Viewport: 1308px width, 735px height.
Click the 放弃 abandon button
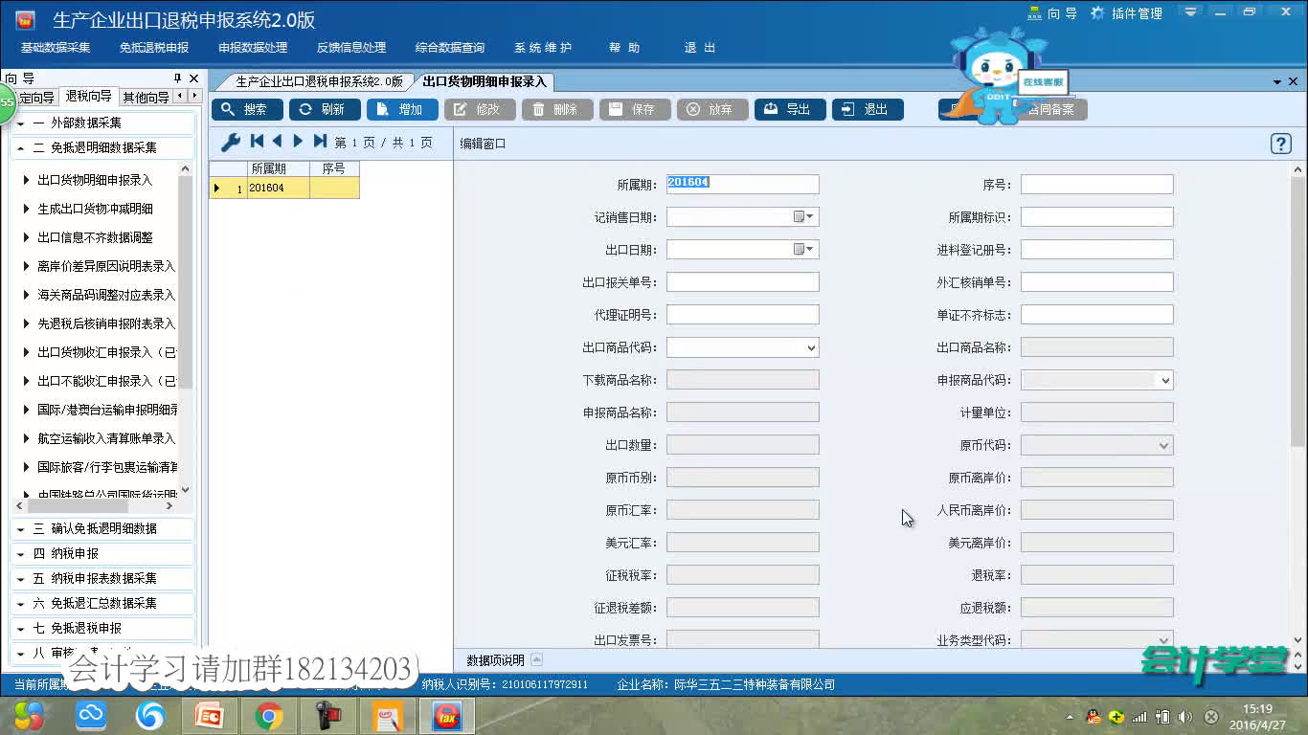click(x=712, y=108)
